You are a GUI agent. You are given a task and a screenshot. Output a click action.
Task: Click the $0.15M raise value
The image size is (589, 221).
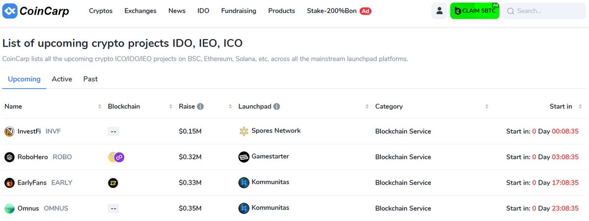pos(190,131)
